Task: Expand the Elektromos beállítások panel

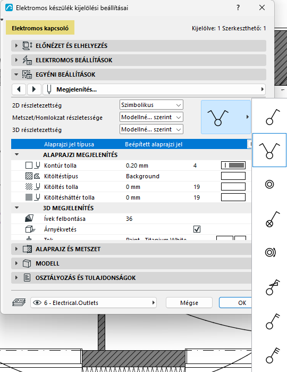Action: 16,60
